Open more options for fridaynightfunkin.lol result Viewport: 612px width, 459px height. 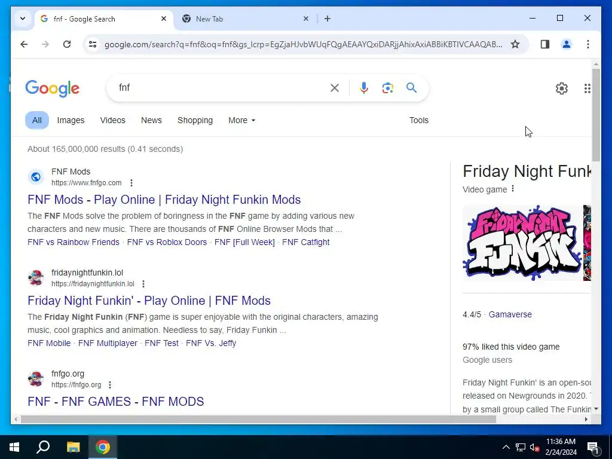click(143, 284)
